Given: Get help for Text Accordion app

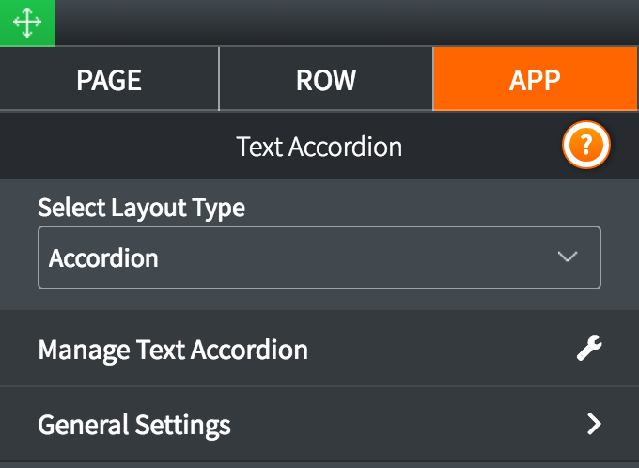Looking at the screenshot, I should (x=586, y=145).
